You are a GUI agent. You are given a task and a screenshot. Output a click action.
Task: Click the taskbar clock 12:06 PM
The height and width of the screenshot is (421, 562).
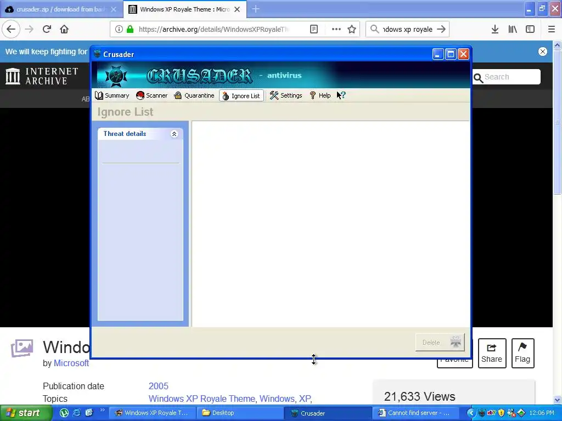coord(542,413)
